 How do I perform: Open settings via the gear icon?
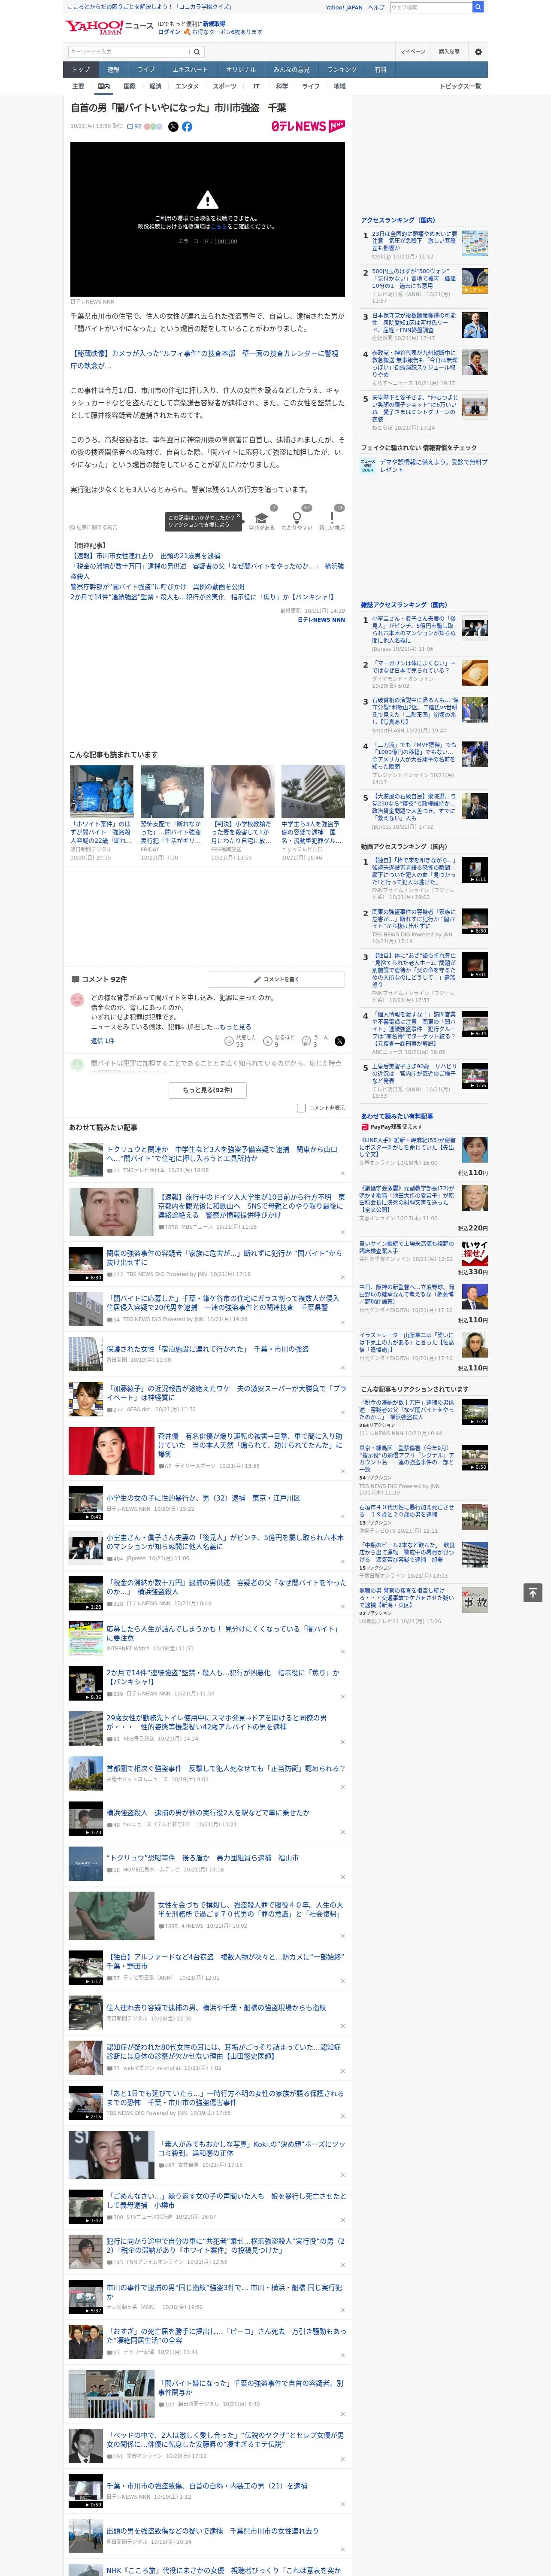pyautogui.click(x=478, y=52)
